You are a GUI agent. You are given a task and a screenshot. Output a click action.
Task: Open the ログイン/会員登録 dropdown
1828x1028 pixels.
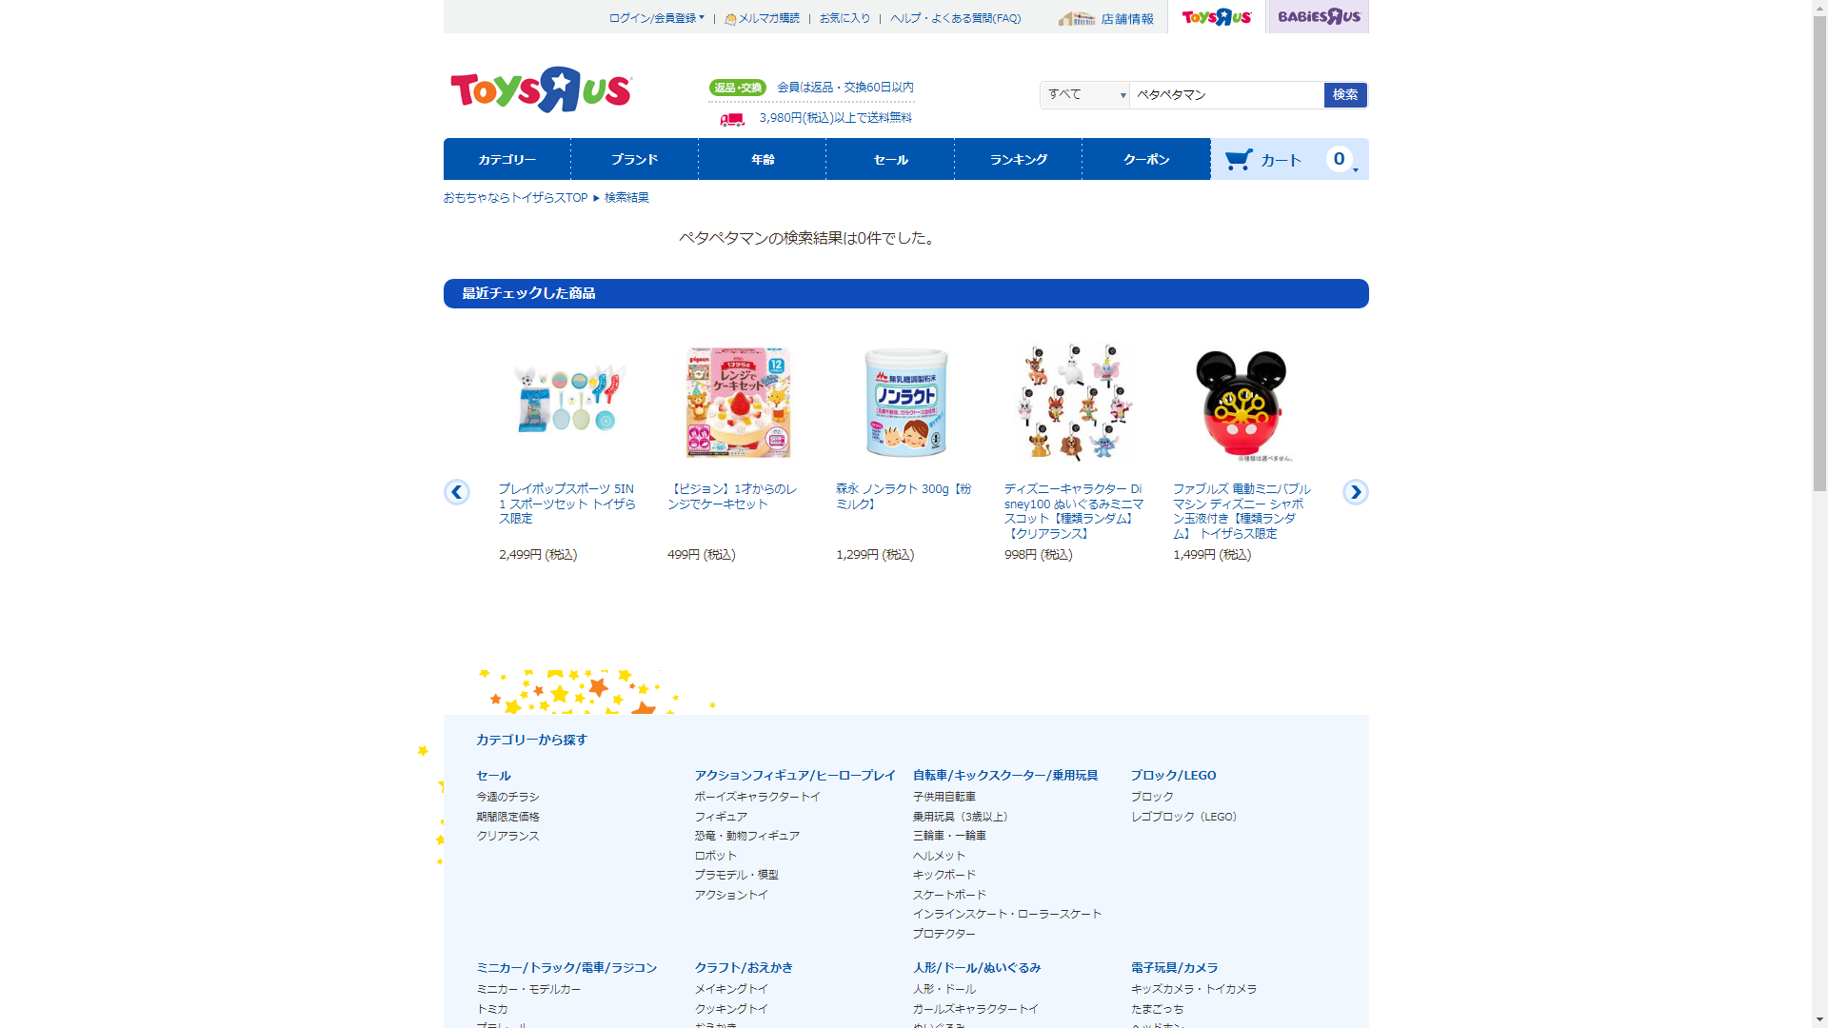point(657,18)
